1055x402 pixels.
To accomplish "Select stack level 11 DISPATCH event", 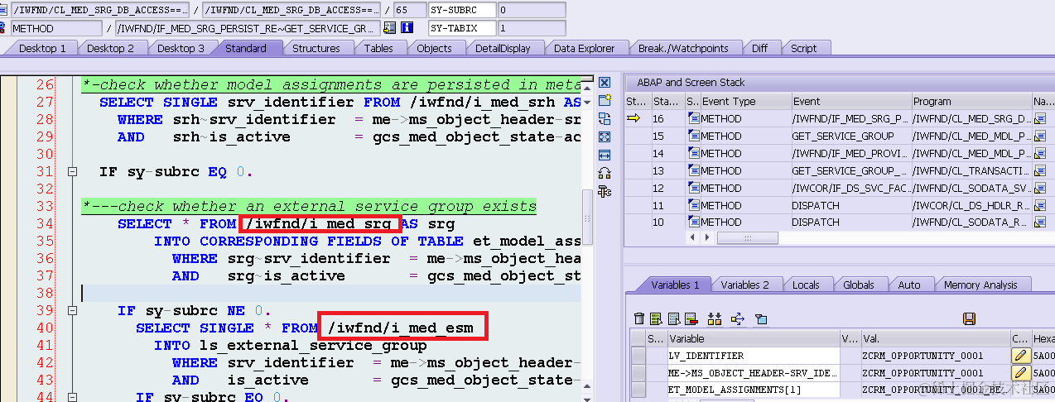I will (x=850, y=205).
